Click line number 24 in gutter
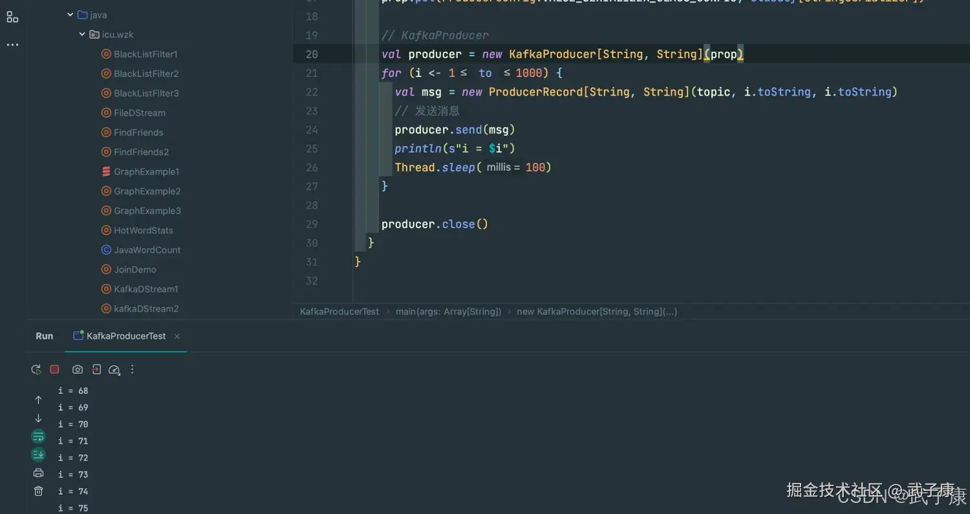 [x=312, y=130]
